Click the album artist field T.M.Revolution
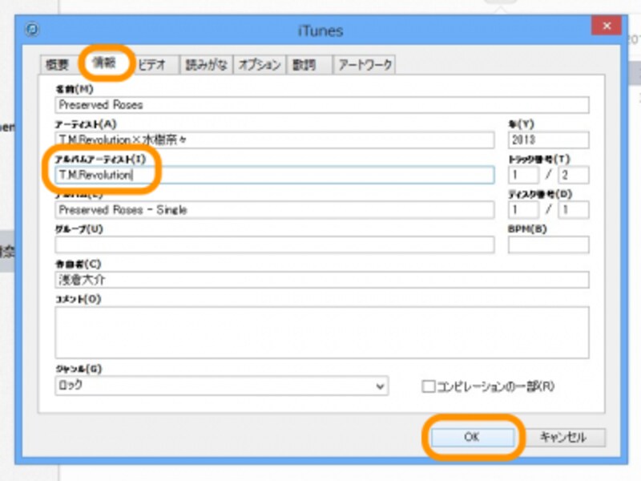The height and width of the screenshot is (481, 641). [274, 175]
